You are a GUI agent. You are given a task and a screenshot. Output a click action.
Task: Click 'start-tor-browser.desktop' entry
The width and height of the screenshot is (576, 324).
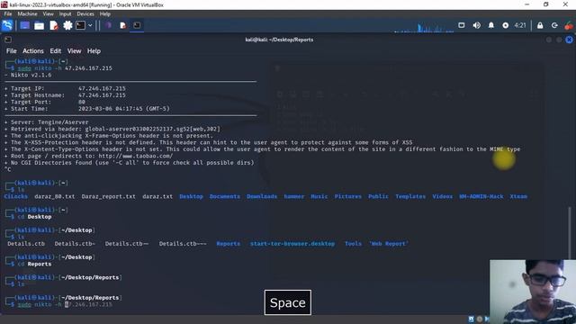292,244
